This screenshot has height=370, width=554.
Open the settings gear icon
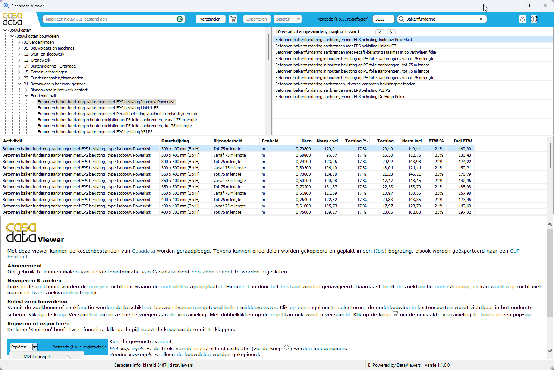tap(522, 19)
